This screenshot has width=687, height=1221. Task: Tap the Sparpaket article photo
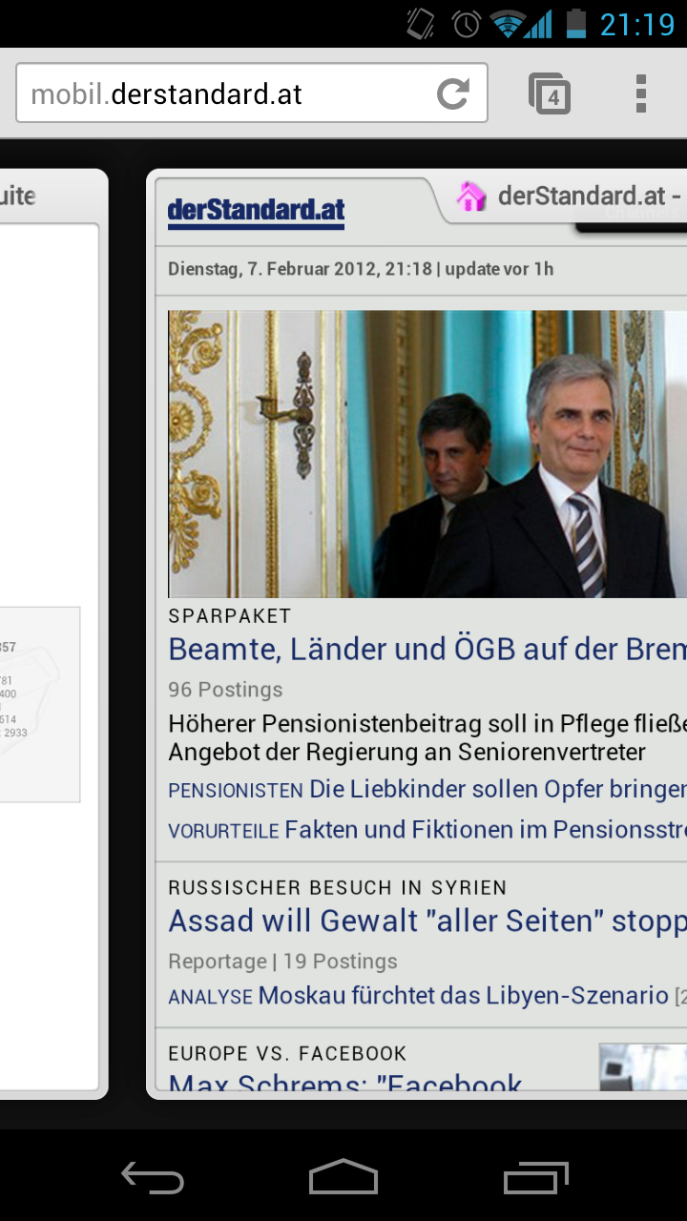[x=427, y=454]
